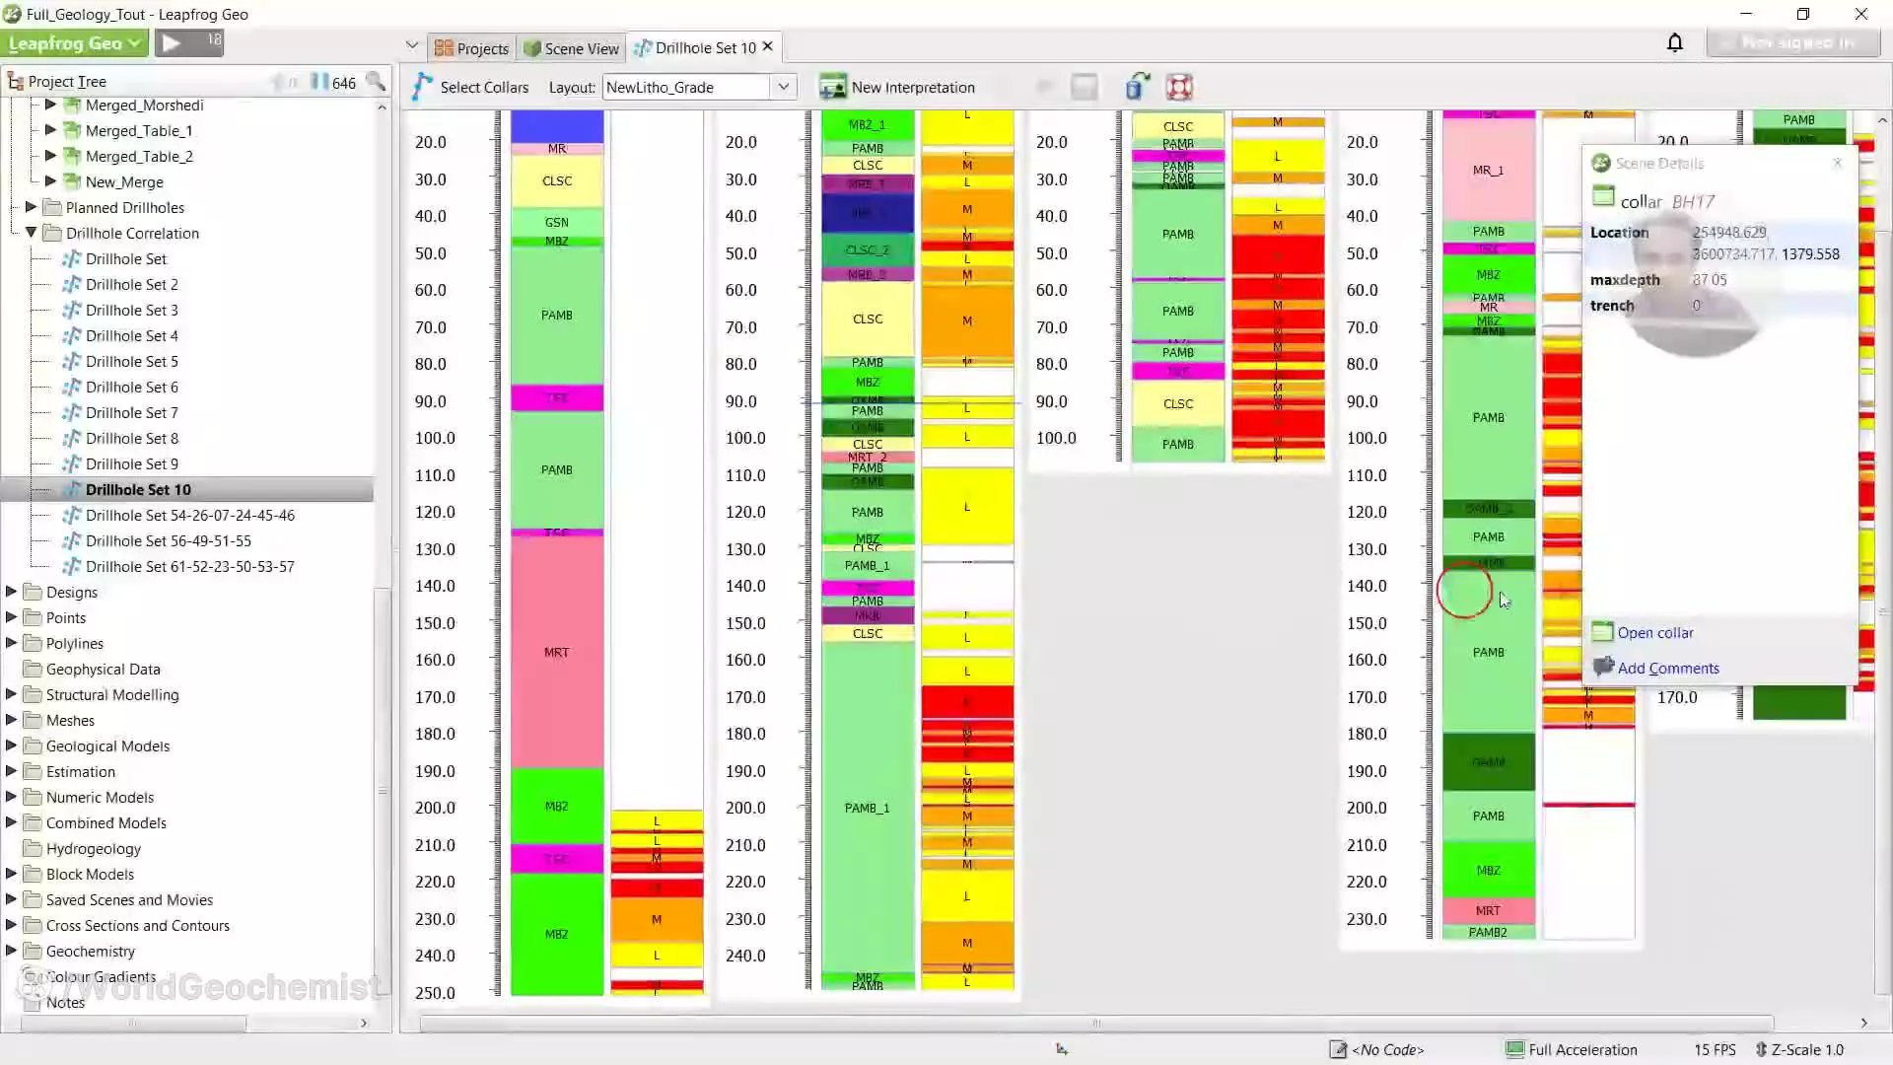The image size is (1893, 1065).
Task: Click New Interpretation button
Action: click(897, 87)
